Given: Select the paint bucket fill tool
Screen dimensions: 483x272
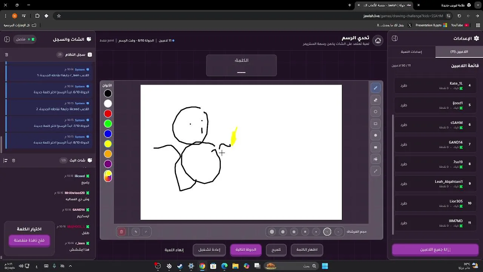Looking at the screenshot, I should pyautogui.click(x=375, y=159).
